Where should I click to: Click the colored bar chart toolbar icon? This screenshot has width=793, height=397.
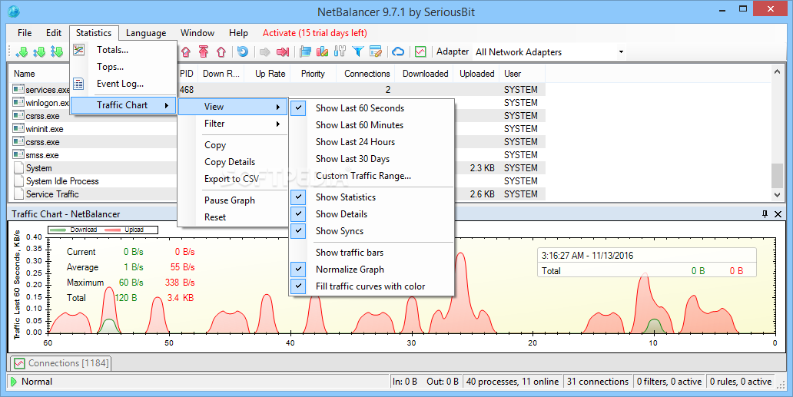(322, 51)
